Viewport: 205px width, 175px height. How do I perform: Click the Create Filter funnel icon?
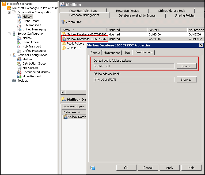point(63,22)
